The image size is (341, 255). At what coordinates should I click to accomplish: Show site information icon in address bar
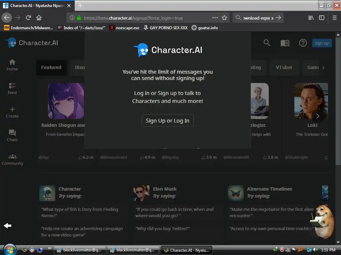[72, 18]
